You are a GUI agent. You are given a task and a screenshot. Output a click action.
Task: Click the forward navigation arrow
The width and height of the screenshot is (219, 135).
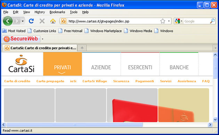pos(17,21)
